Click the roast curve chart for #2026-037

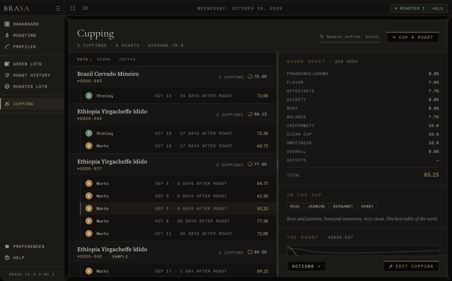click(363, 250)
